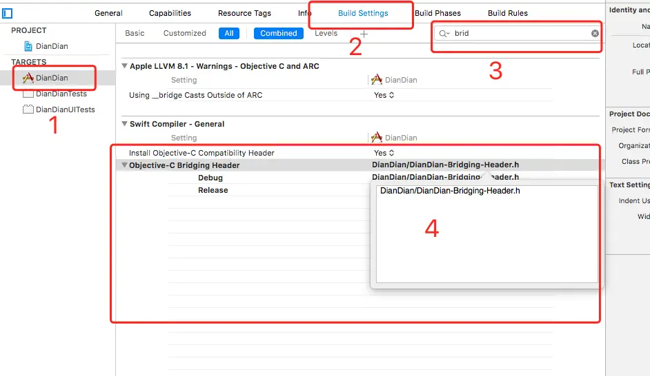
Task: Toggle the project navigator sidebar icon
Action: pos(7,13)
